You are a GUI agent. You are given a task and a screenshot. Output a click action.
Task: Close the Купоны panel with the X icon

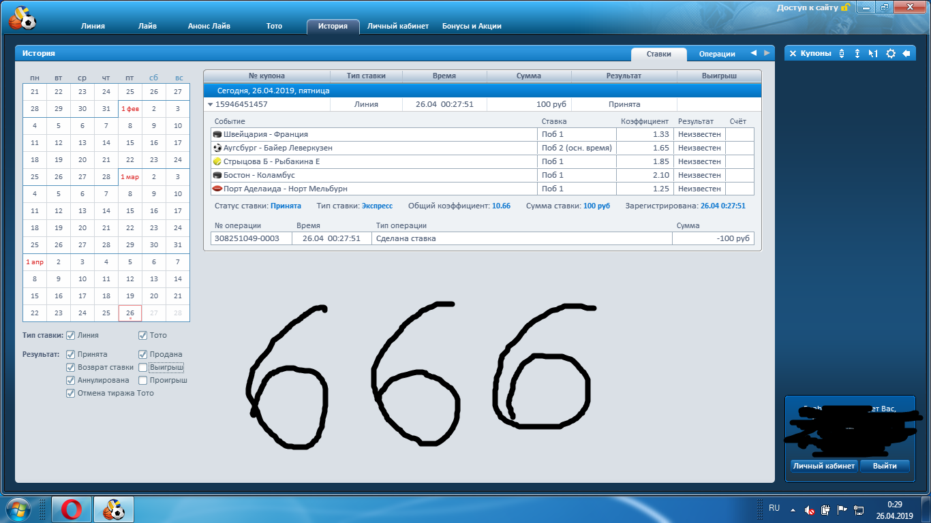793,53
